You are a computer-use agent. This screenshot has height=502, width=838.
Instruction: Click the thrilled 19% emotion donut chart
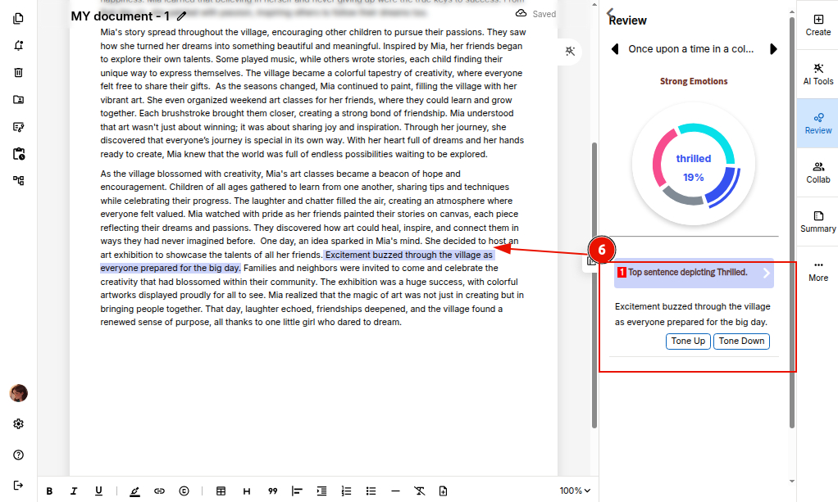[x=694, y=165]
